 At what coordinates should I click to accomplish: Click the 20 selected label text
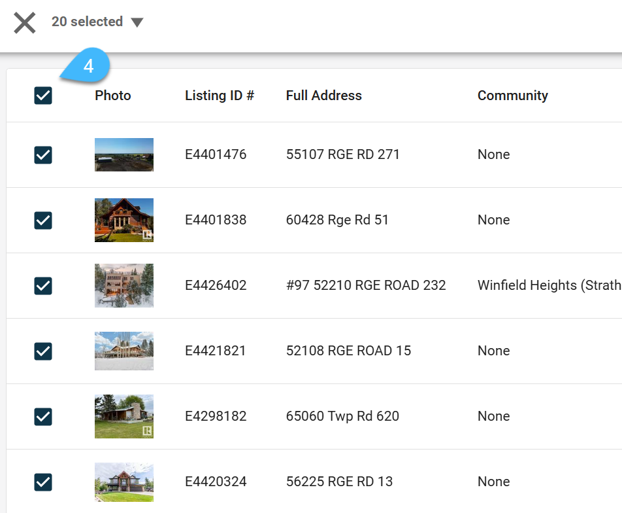coord(88,22)
